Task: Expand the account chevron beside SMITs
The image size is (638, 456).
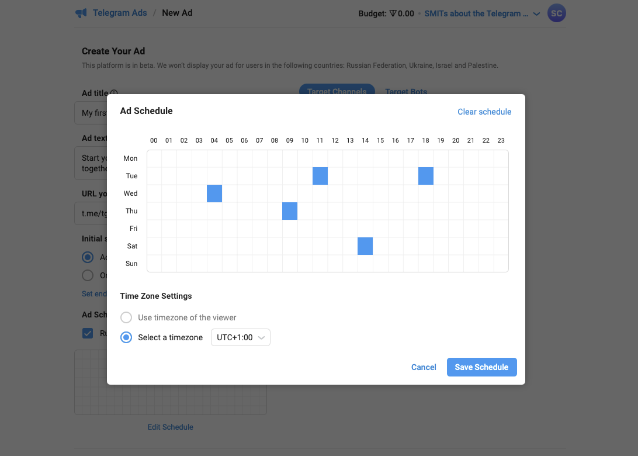Action: (537, 14)
